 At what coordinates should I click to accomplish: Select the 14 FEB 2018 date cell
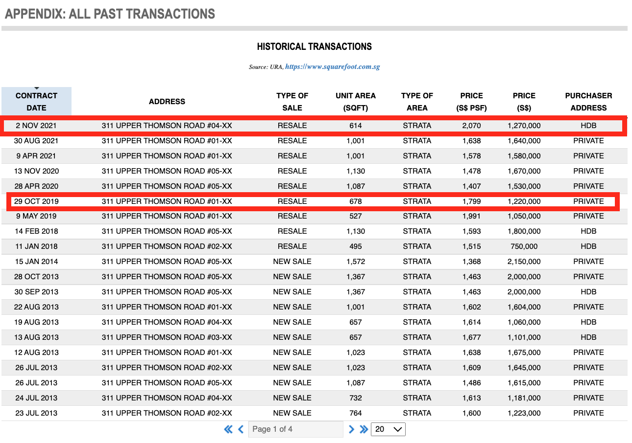coord(36,231)
